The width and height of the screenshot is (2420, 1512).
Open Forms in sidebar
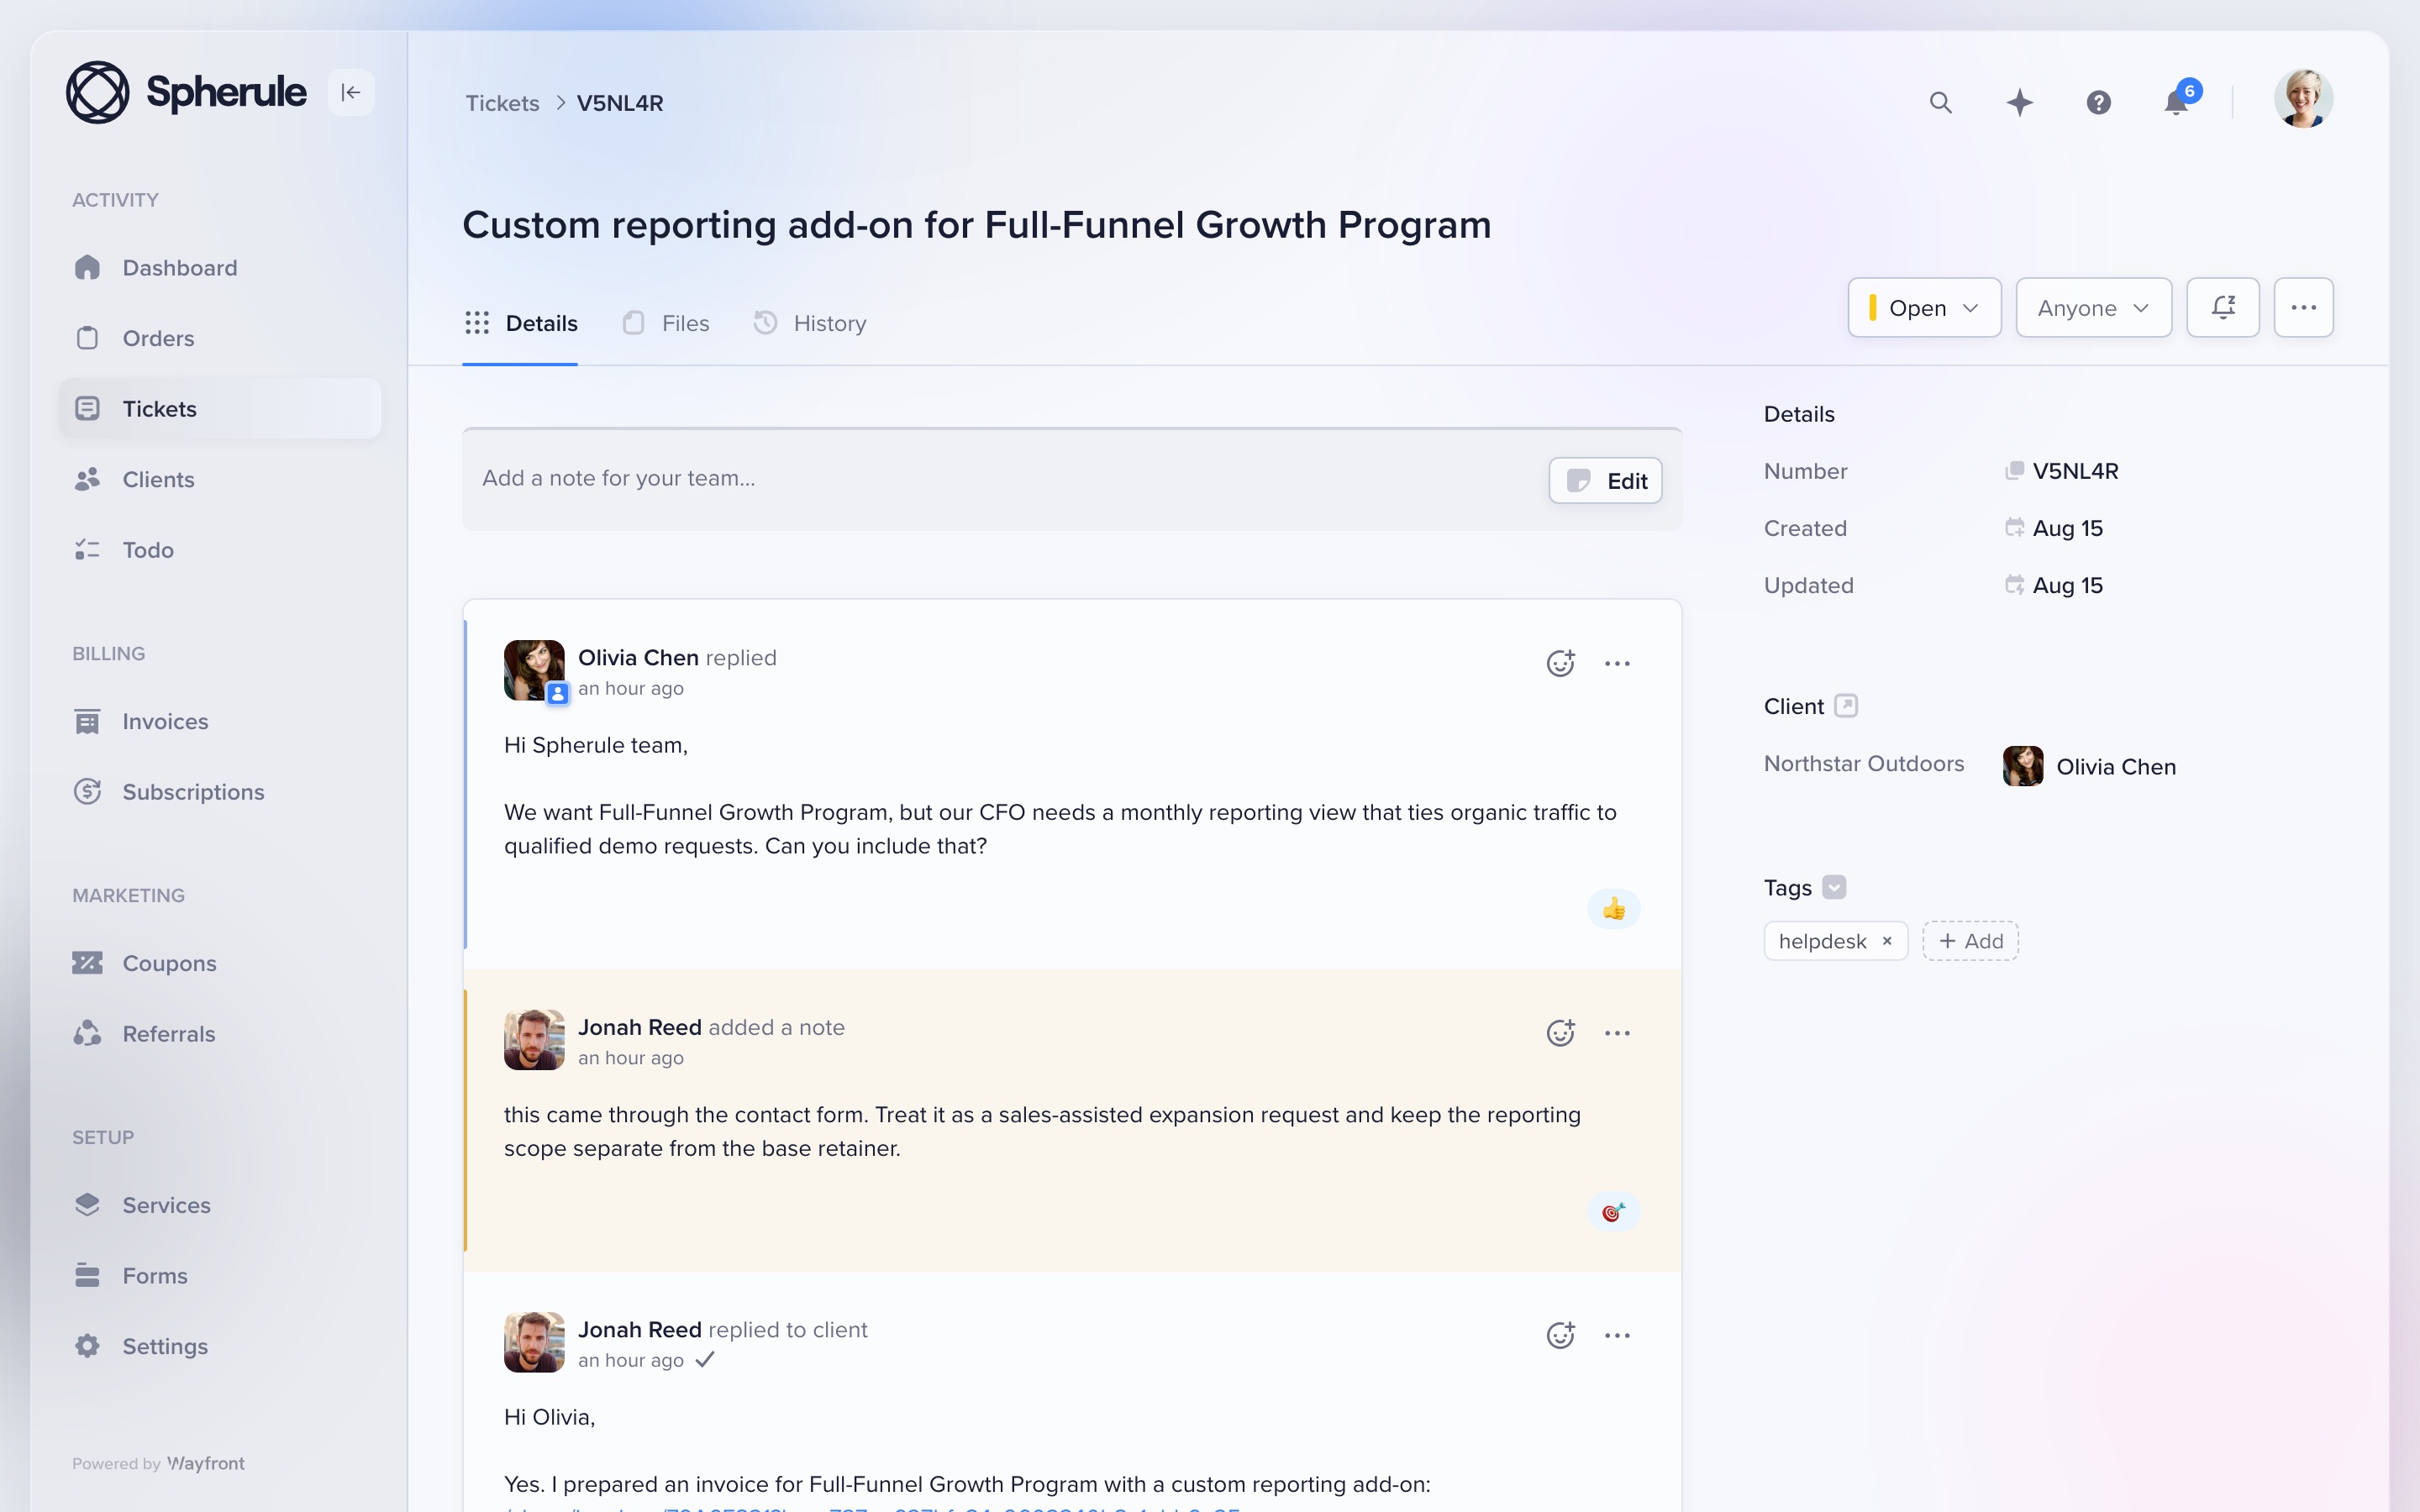(x=220, y=1275)
